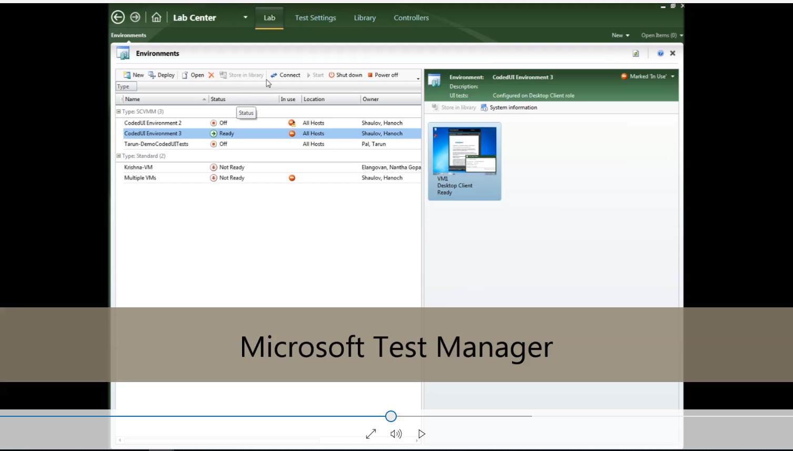Click the in-use icon for CodedUI Environment 3

292,134
